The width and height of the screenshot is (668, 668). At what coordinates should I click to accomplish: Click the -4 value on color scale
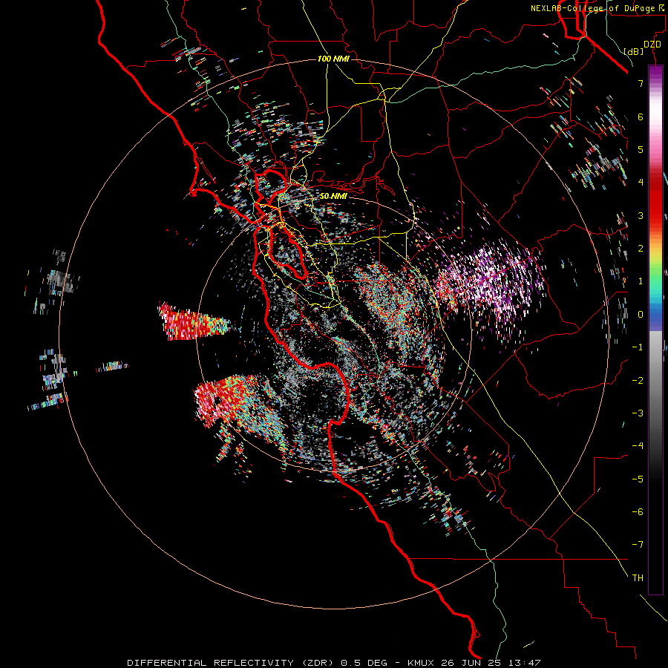638,446
